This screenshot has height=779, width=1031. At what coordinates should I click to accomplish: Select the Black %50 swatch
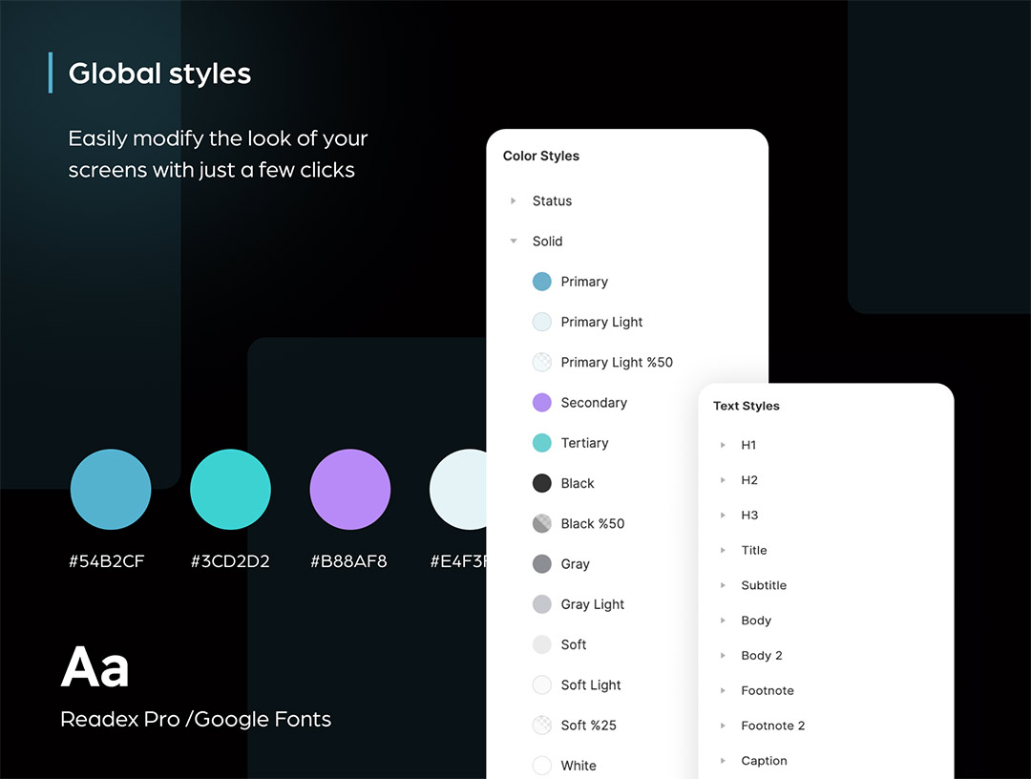click(x=542, y=523)
